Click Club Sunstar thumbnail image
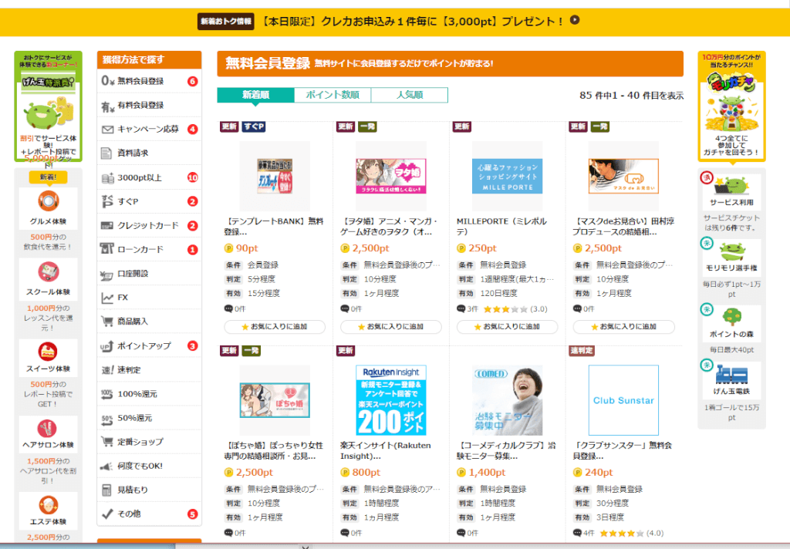This screenshot has width=790, height=549. (623, 400)
